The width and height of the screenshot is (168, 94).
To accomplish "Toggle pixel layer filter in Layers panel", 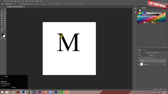I will pyautogui.click(x=146, y=53).
